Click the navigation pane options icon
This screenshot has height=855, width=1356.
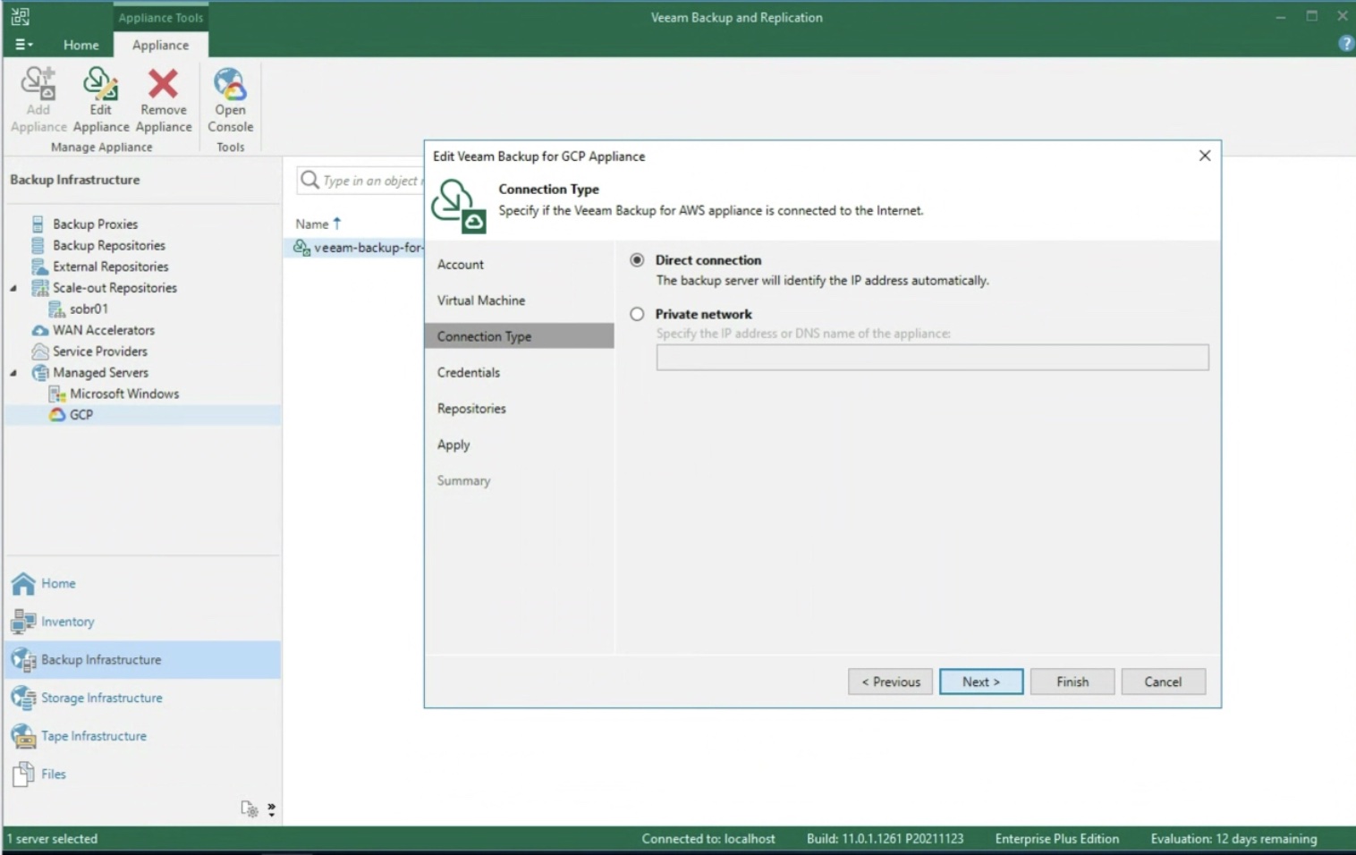click(x=250, y=808)
